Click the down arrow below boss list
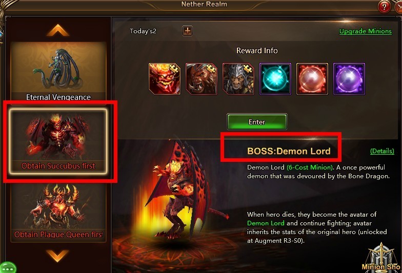This screenshot has width=402, height=273. coord(57,256)
